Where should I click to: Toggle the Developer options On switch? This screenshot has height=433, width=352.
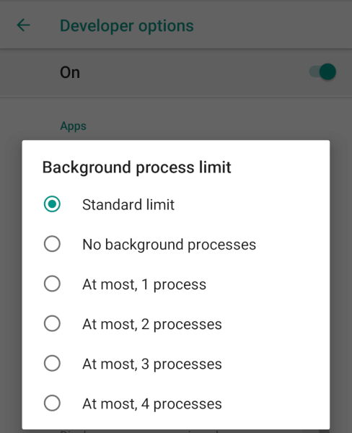coord(322,71)
